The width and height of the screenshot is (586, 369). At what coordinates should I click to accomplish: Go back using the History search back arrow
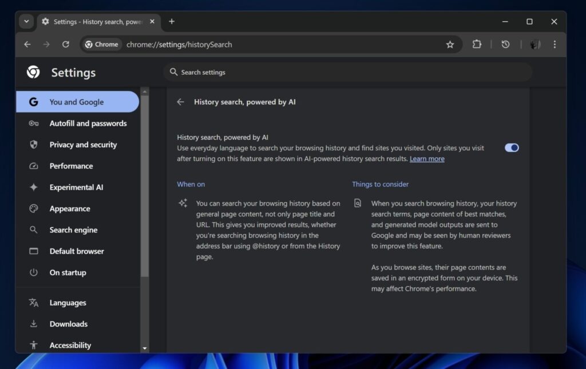click(x=180, y=102)
